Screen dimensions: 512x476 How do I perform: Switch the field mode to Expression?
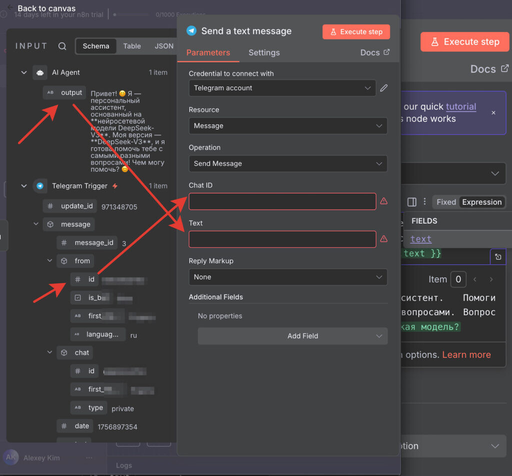coord(481,202)
